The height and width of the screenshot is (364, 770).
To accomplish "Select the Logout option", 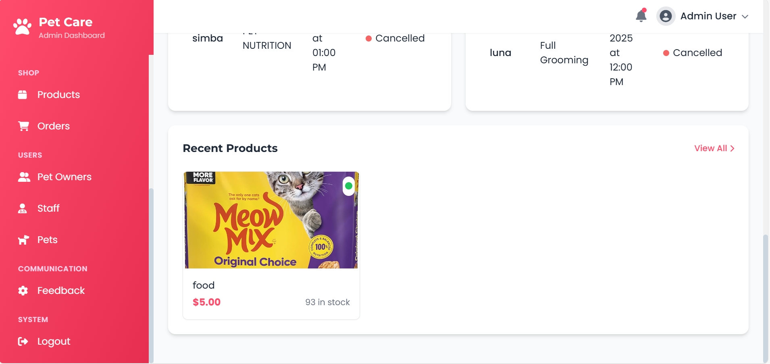I will tap(54, 341).
